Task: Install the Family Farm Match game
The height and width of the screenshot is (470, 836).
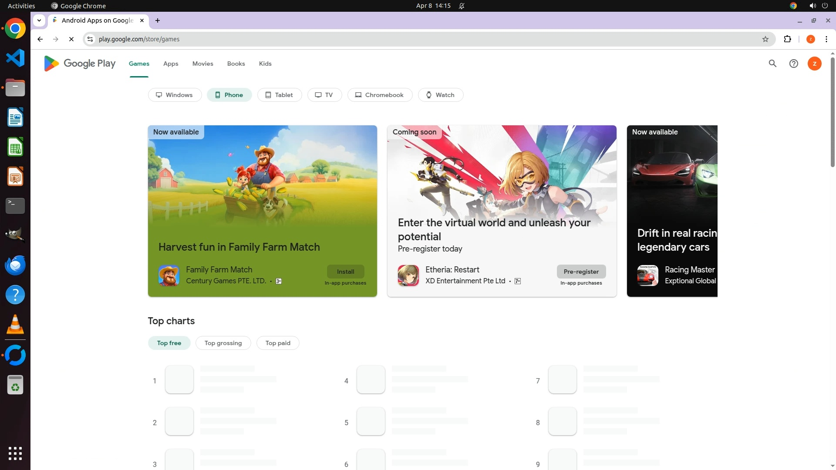Action: point(345,272)
